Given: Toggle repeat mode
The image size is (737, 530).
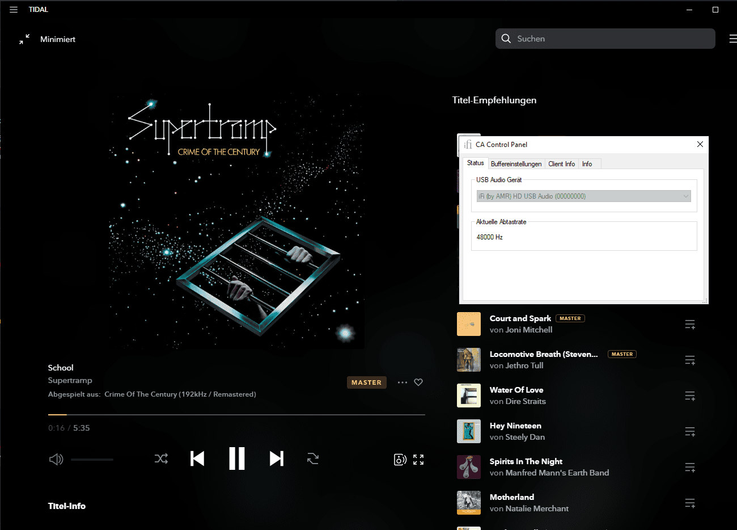Looking at the screenshot, I should click(313, 459).
